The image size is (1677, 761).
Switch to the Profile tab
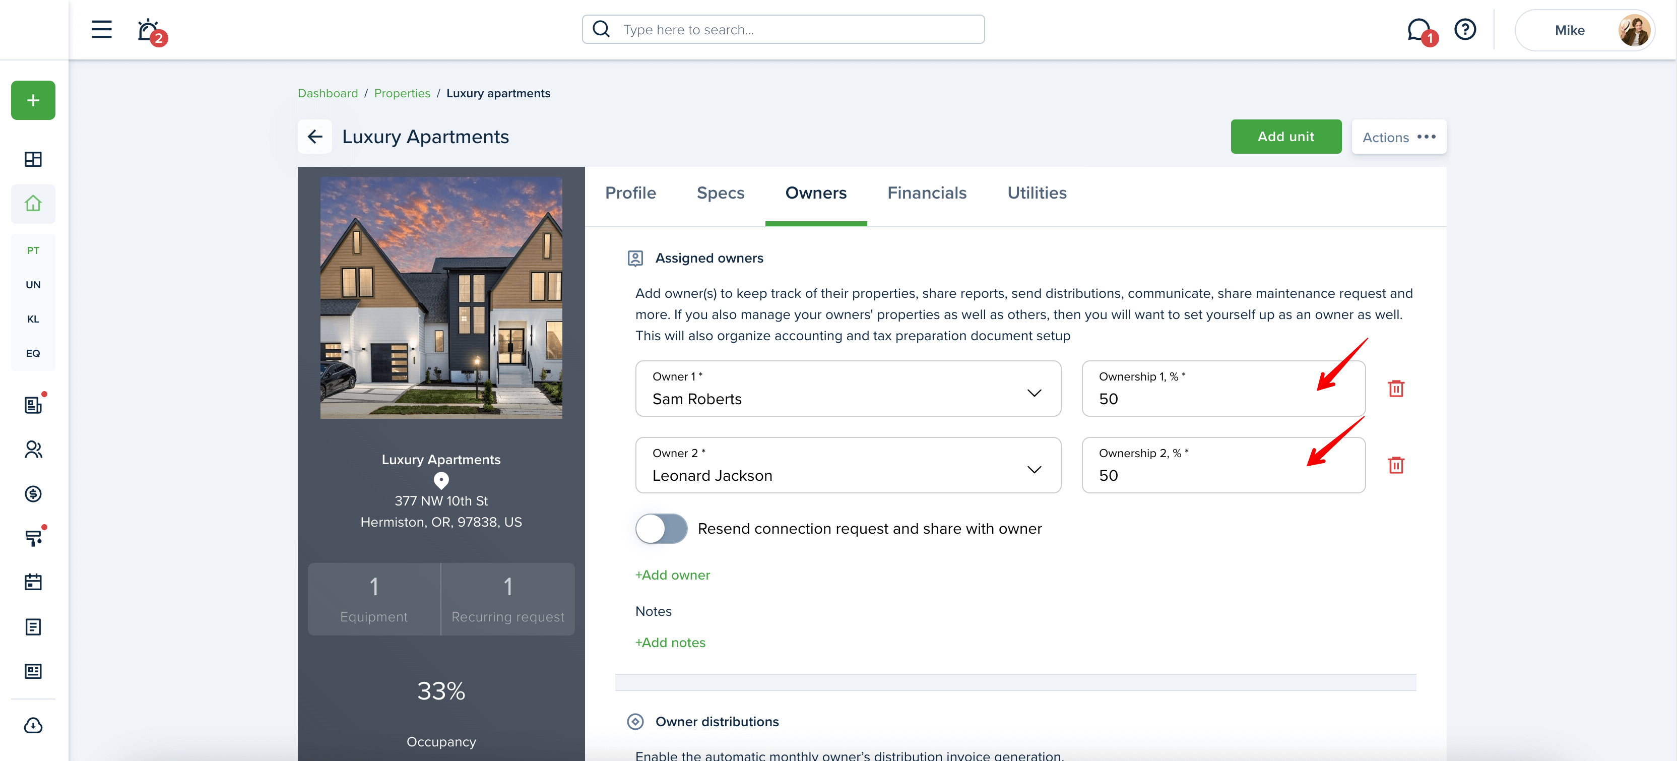(x=630, y=194)
